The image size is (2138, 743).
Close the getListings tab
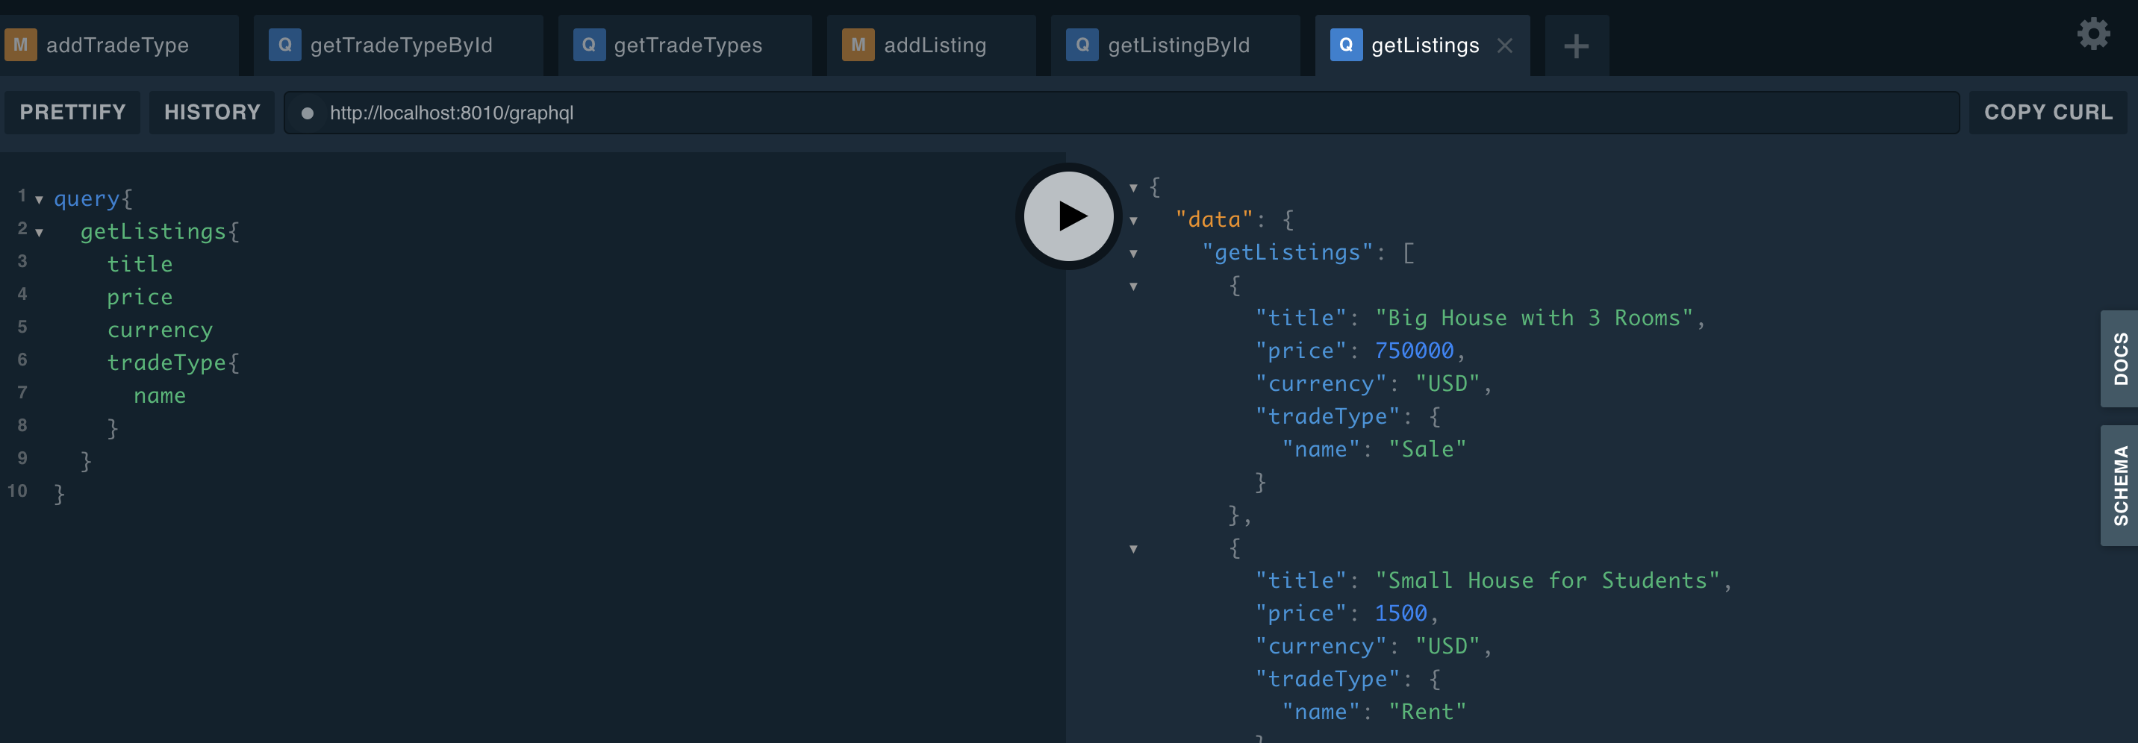tap(1505, 46)
